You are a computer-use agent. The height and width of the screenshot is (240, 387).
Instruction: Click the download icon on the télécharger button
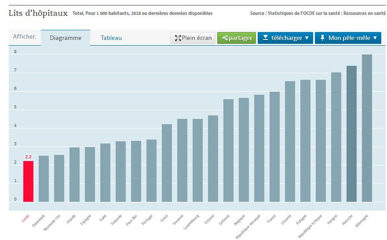(x=265, y=38)
